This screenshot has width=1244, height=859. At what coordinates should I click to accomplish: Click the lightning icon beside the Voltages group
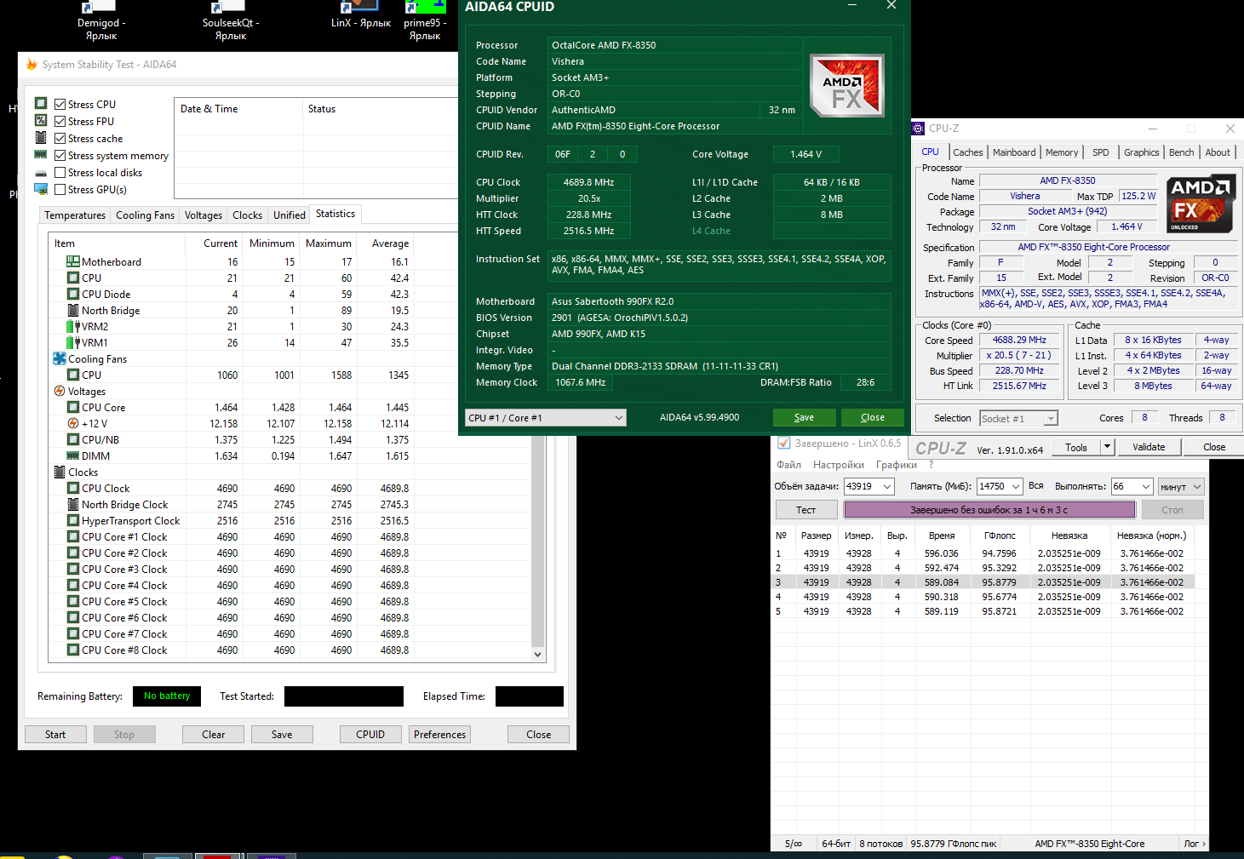tap(60, 392)
